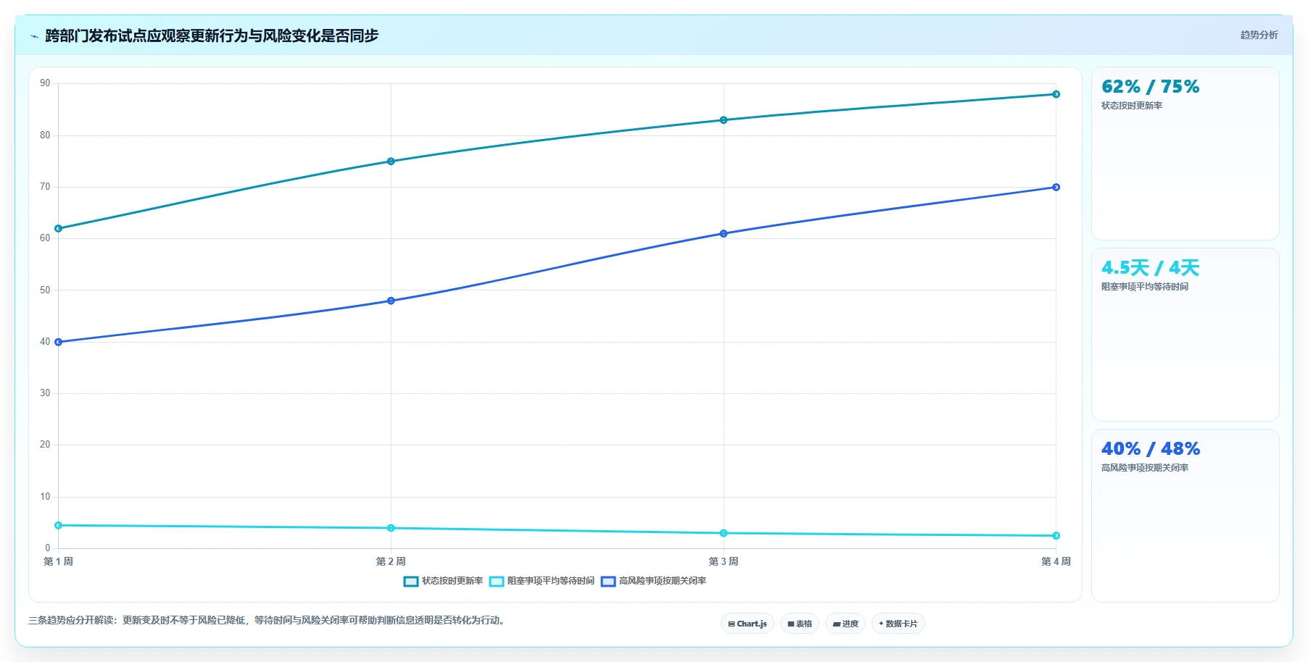Open the 40% / 48% stat card value
This screenshot has width=1308, height=662.
(1150, 449)
